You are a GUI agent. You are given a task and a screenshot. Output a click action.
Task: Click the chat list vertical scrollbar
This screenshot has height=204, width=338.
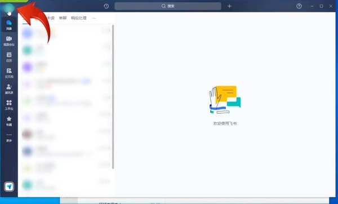tap(113, 97)
